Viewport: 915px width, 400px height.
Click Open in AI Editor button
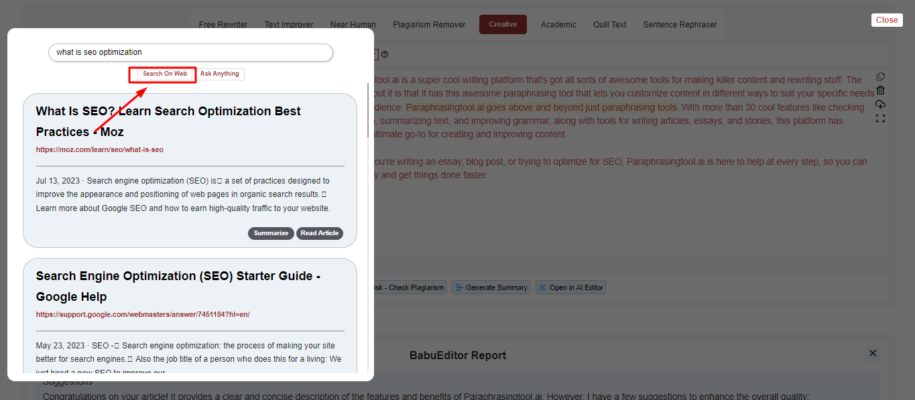point(570,287)
